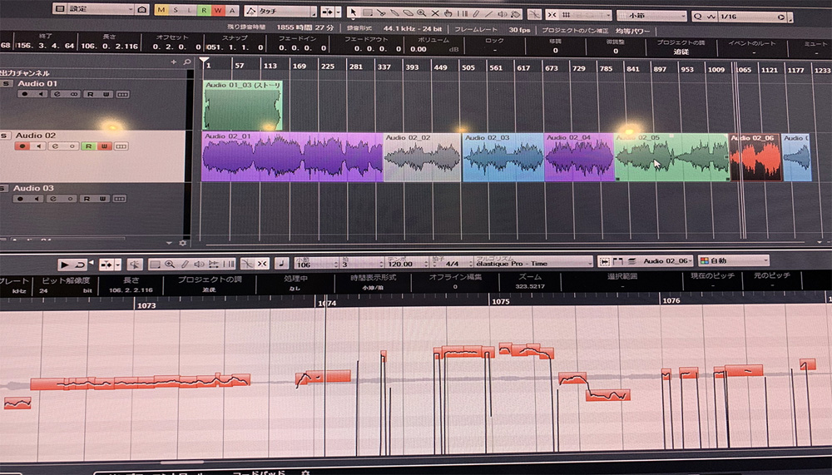Image resolution: width=832 pixels, height=475 pixels.
Task: Open the 自動 color selector in editor
Action: point(732,261)
